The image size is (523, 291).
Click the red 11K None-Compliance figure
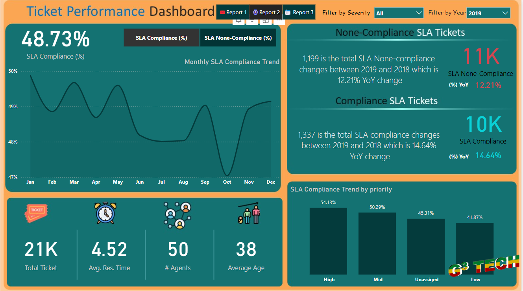pos(481,56)
